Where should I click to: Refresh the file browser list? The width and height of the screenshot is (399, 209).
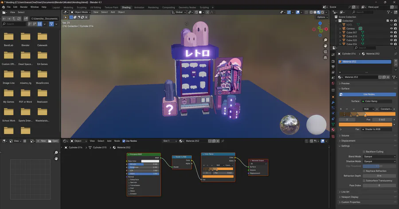19,19
